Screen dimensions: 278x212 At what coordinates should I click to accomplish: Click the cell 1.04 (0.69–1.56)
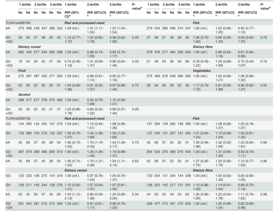73,87
